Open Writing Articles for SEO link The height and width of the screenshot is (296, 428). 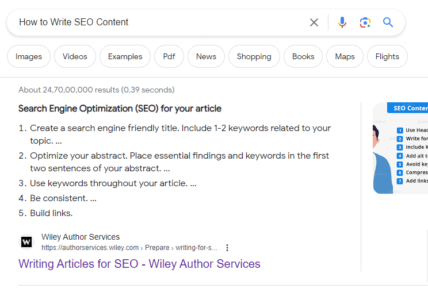(139, 264)
